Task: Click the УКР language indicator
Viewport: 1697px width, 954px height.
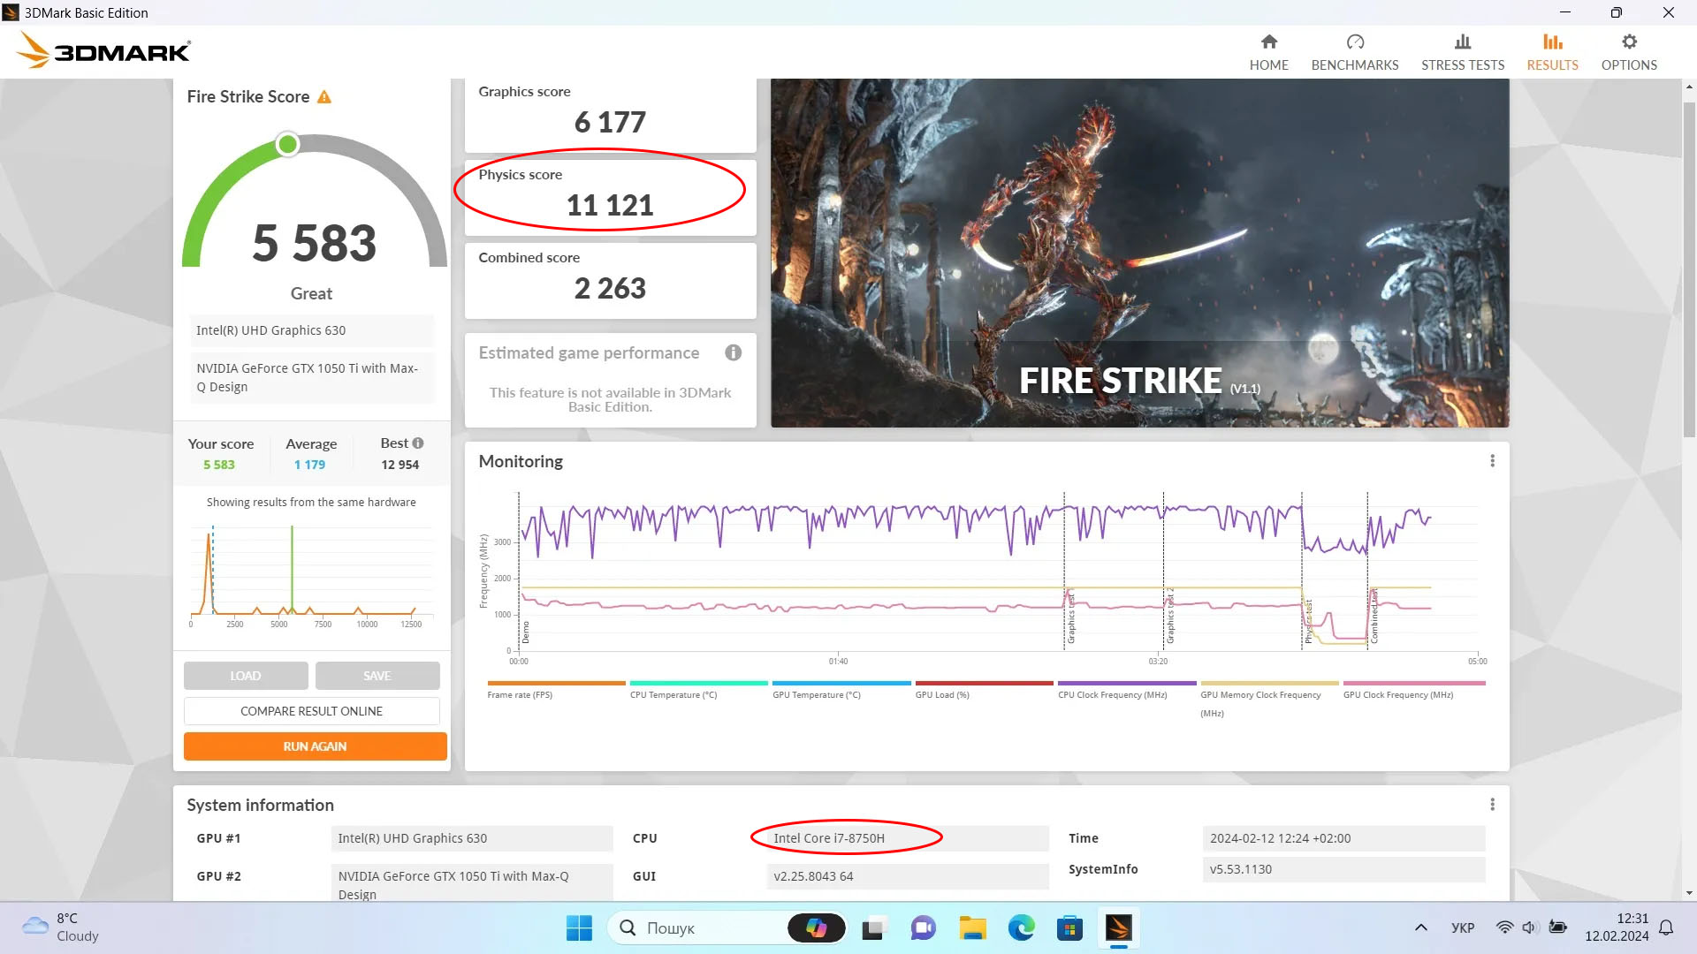Action: (1462, 927)
